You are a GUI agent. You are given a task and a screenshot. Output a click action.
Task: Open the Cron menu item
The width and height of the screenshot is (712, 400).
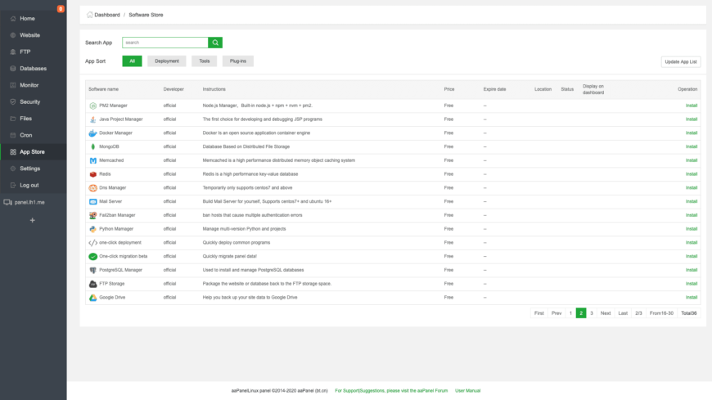click(34, 135)
